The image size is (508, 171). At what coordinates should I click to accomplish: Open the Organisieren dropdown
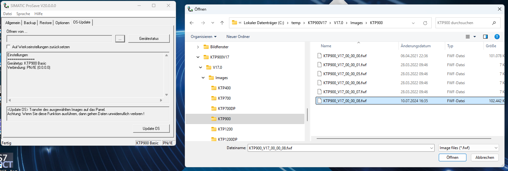pos(204,37)
